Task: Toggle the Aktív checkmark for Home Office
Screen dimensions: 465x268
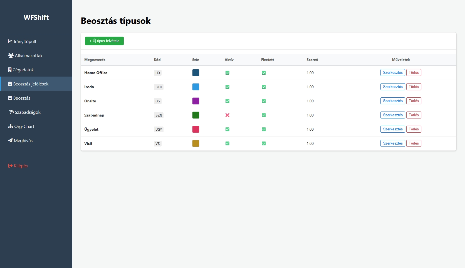Action: point(227,73)
